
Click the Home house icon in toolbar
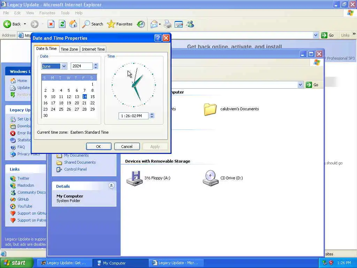pyautogui.click(x=73, y=24)
